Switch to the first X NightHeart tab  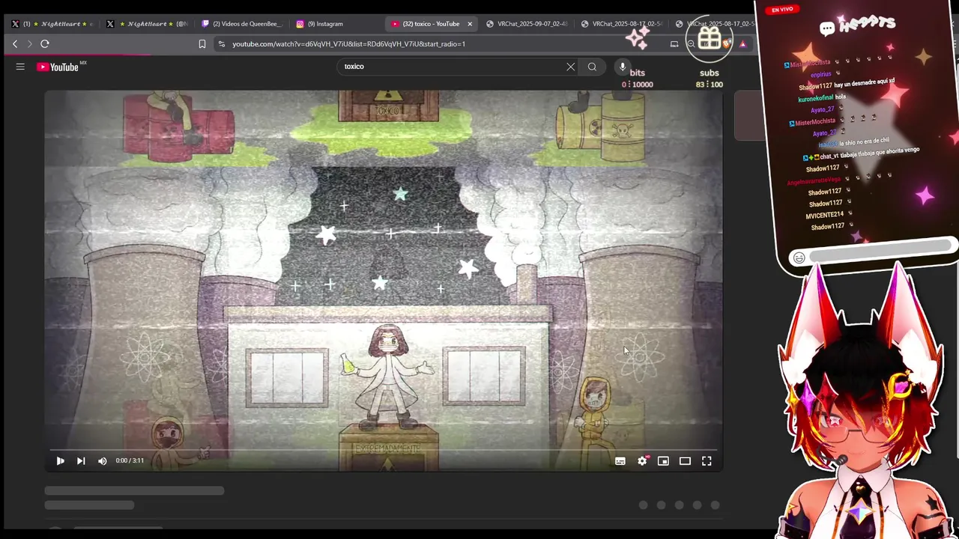pos(52,24)
